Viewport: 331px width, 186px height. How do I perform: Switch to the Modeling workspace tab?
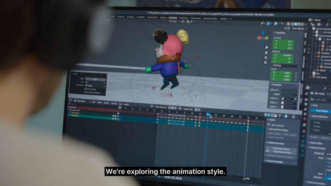pyautogui.click(x=121, y=17)
